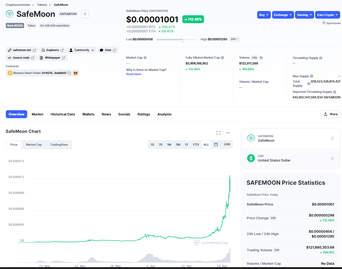Open the News tab
Screen dimensions: 342x269
pos(107,114)
